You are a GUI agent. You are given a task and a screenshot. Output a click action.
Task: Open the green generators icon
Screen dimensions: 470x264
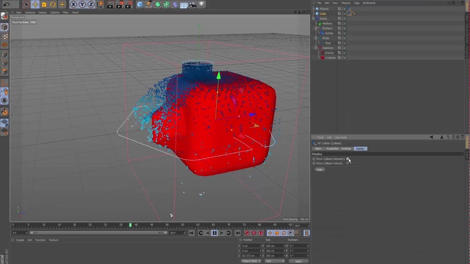(158, 4)
